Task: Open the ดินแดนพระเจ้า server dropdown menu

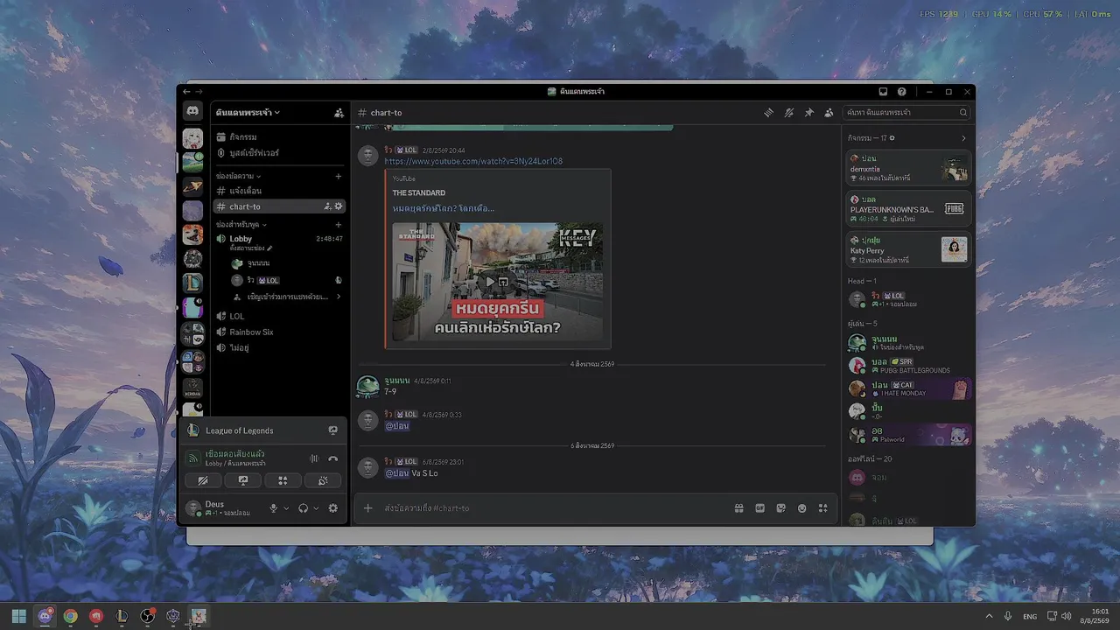Action: tap(248, 113)
